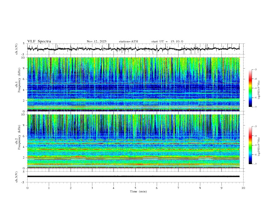Click the ch.1 Frequency (kHz) axis label
The width and height of the screenshot is (274, 211).
coord(18,80)
